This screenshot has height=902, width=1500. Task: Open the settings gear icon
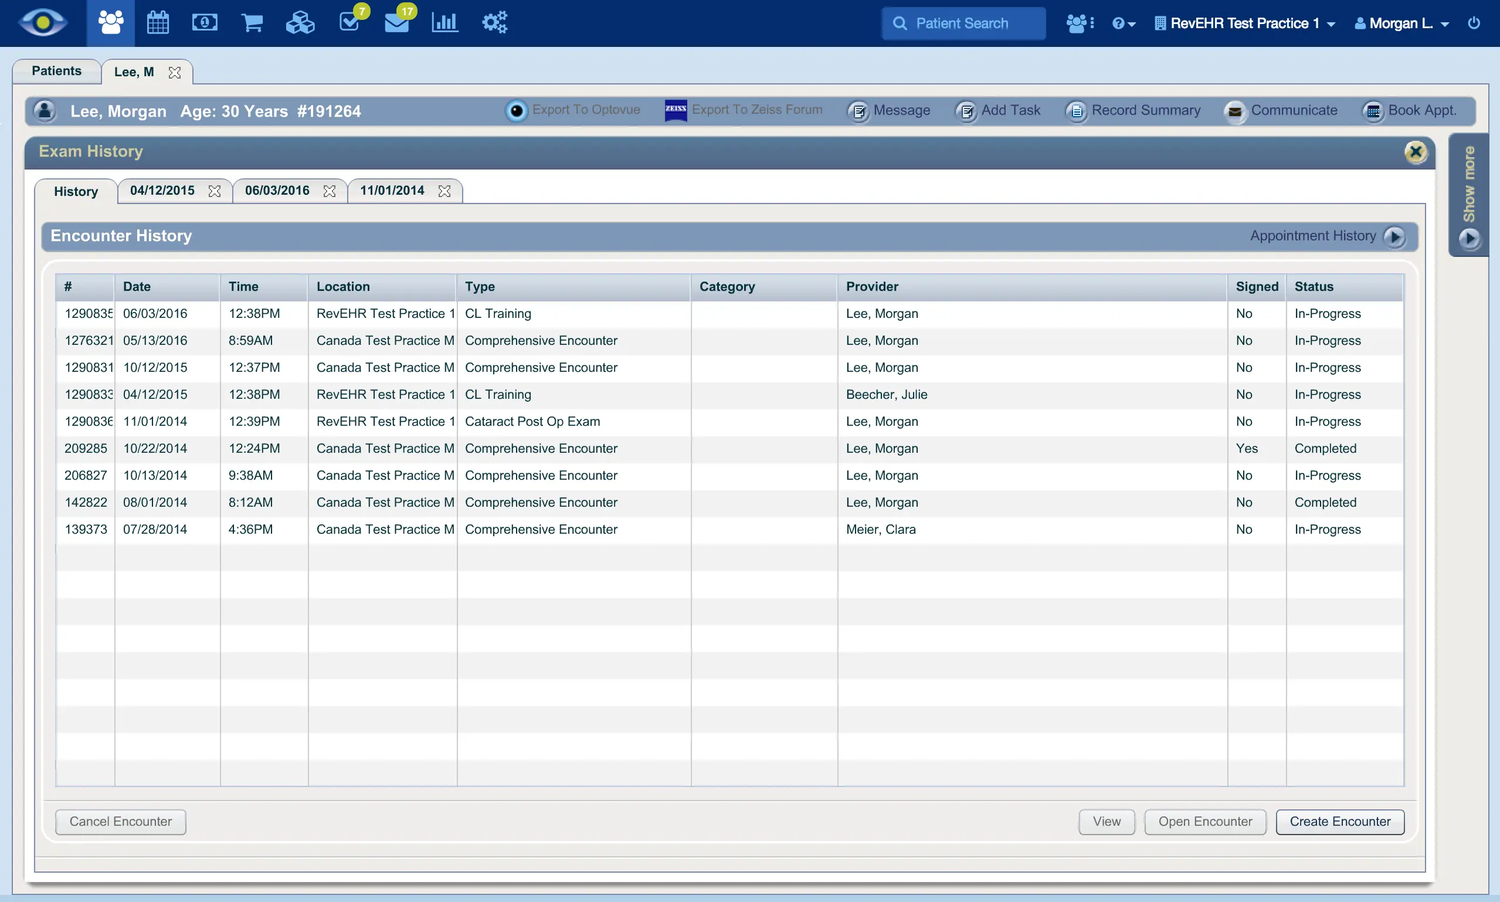click(493, 22)
